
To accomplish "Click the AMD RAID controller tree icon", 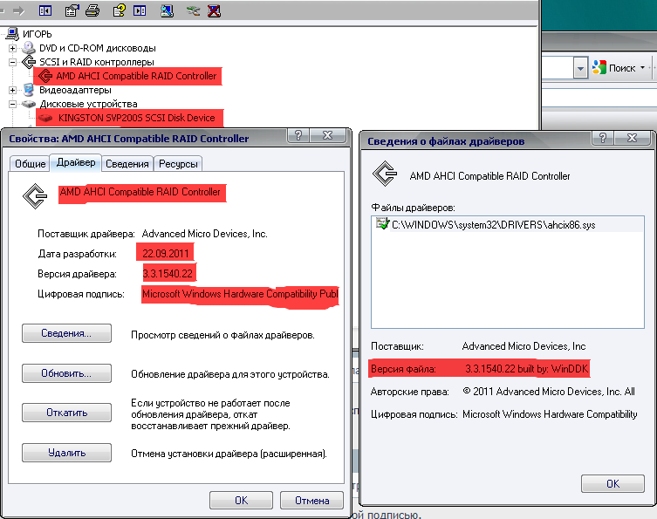I will (x=44, y=76).
